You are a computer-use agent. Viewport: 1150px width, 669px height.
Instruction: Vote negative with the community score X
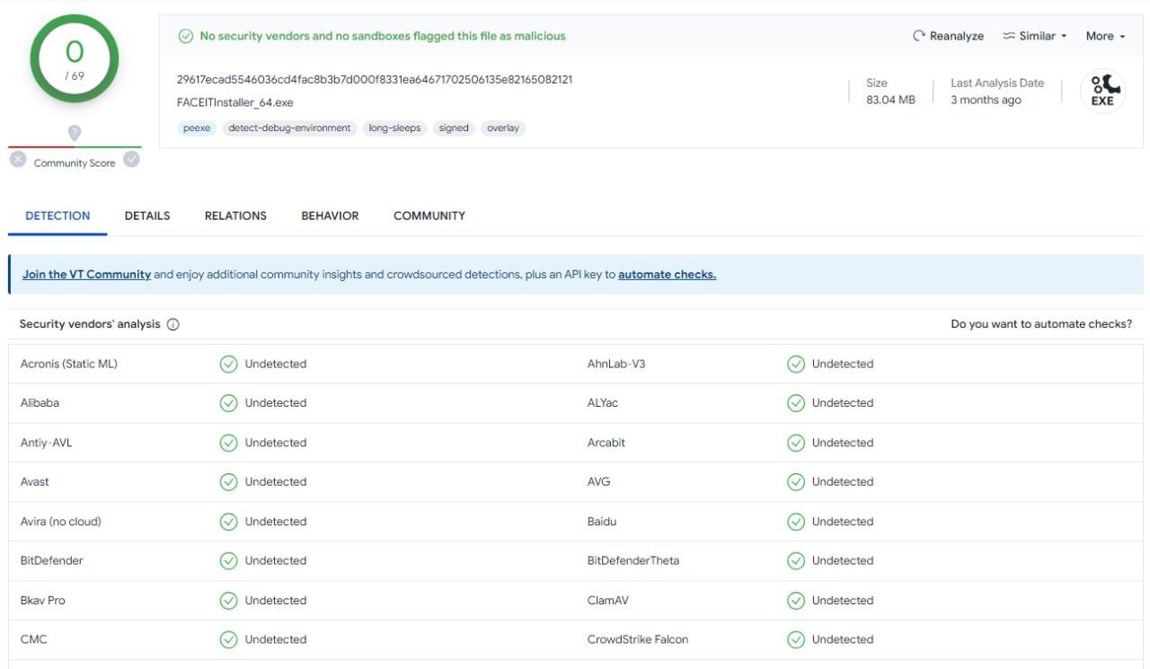[x=18, y=160]
